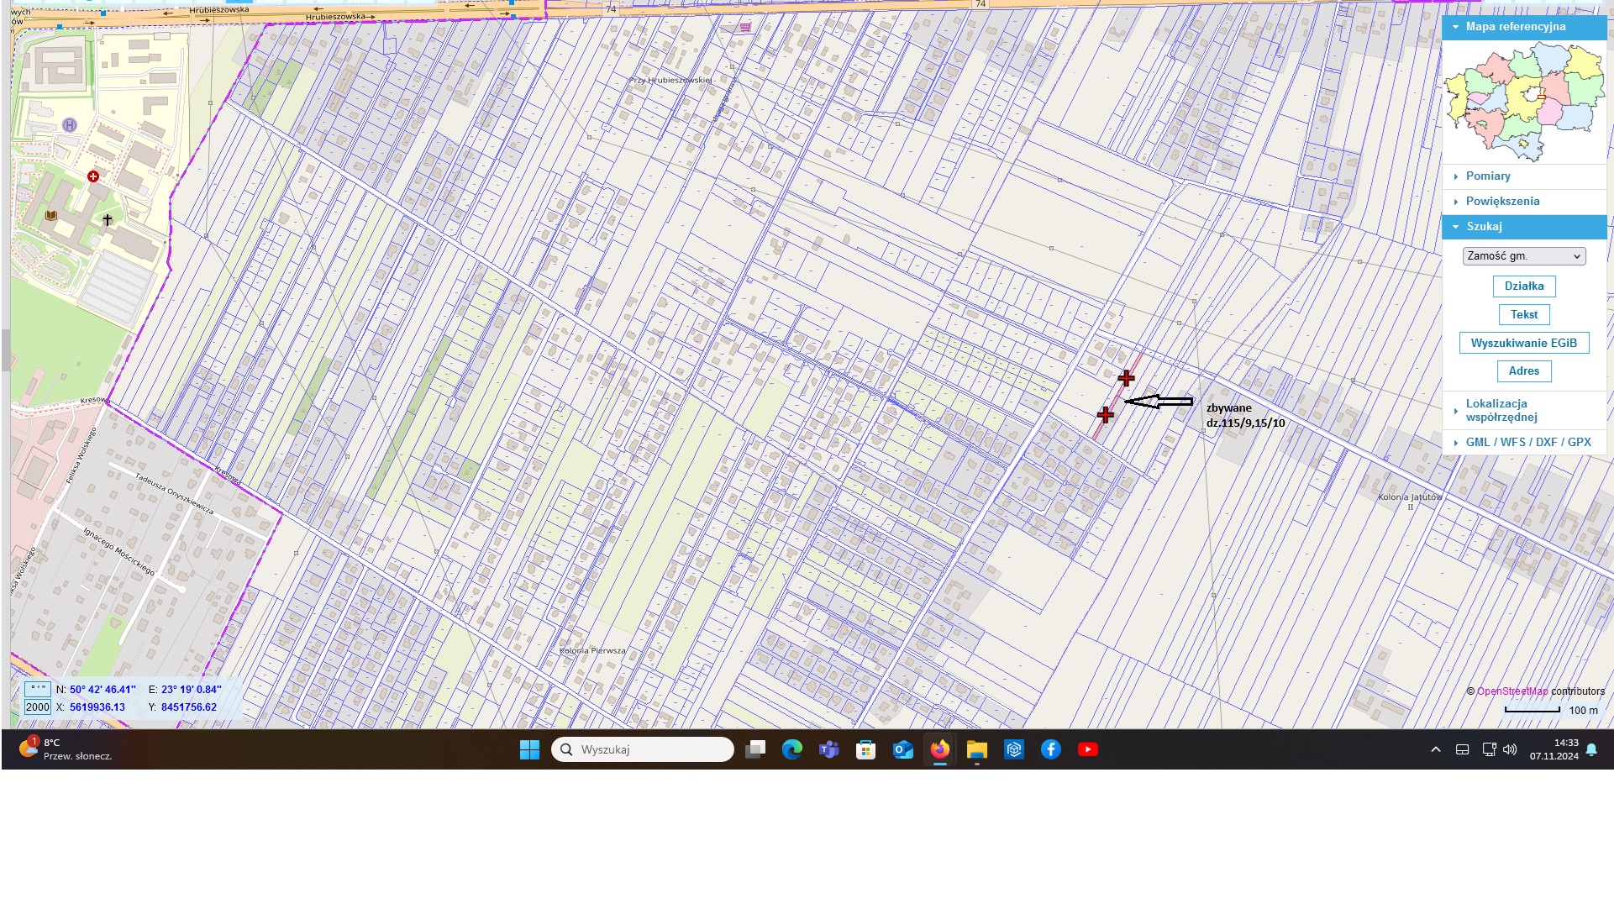Toggle degrees-minutes-seconds coordinate format button
Screen dimensions: 1614x909
point(38,689)
